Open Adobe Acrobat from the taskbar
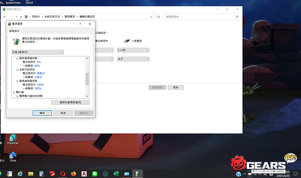The image size is (301, 178). pyautogui.click(x=84, y=174)
